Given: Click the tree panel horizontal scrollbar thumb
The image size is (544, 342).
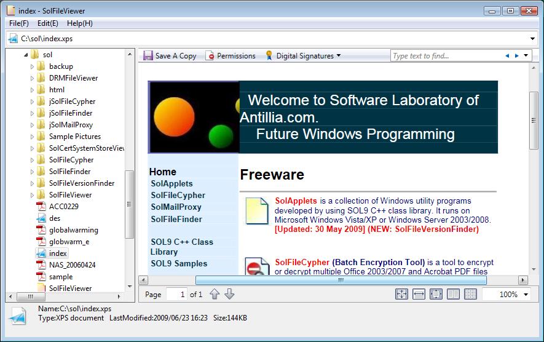Looking at the screenshot, I should click(31, 296).
